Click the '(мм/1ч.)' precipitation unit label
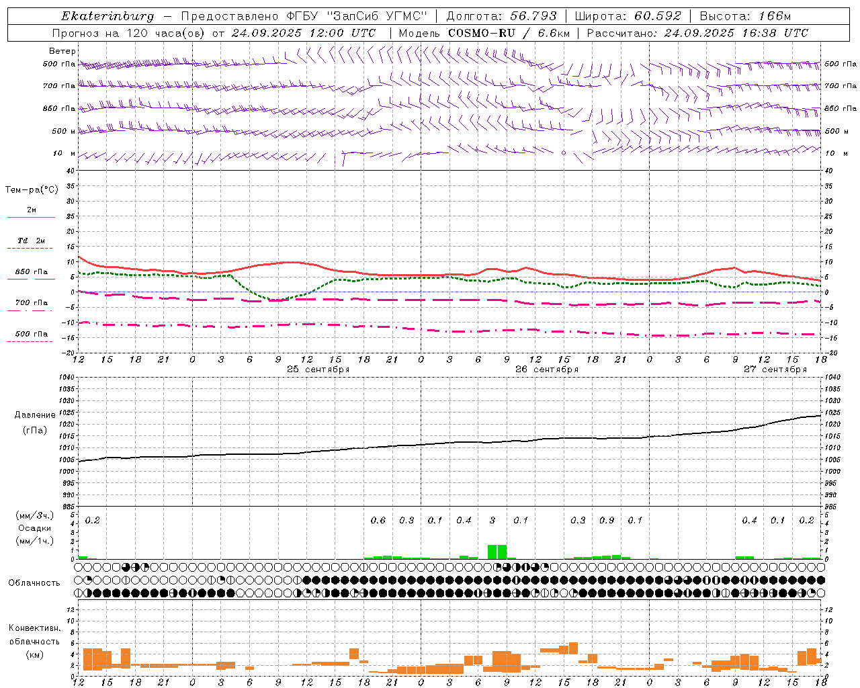The width and height of the screenshot is (860, 688). [x=34, y=541]
